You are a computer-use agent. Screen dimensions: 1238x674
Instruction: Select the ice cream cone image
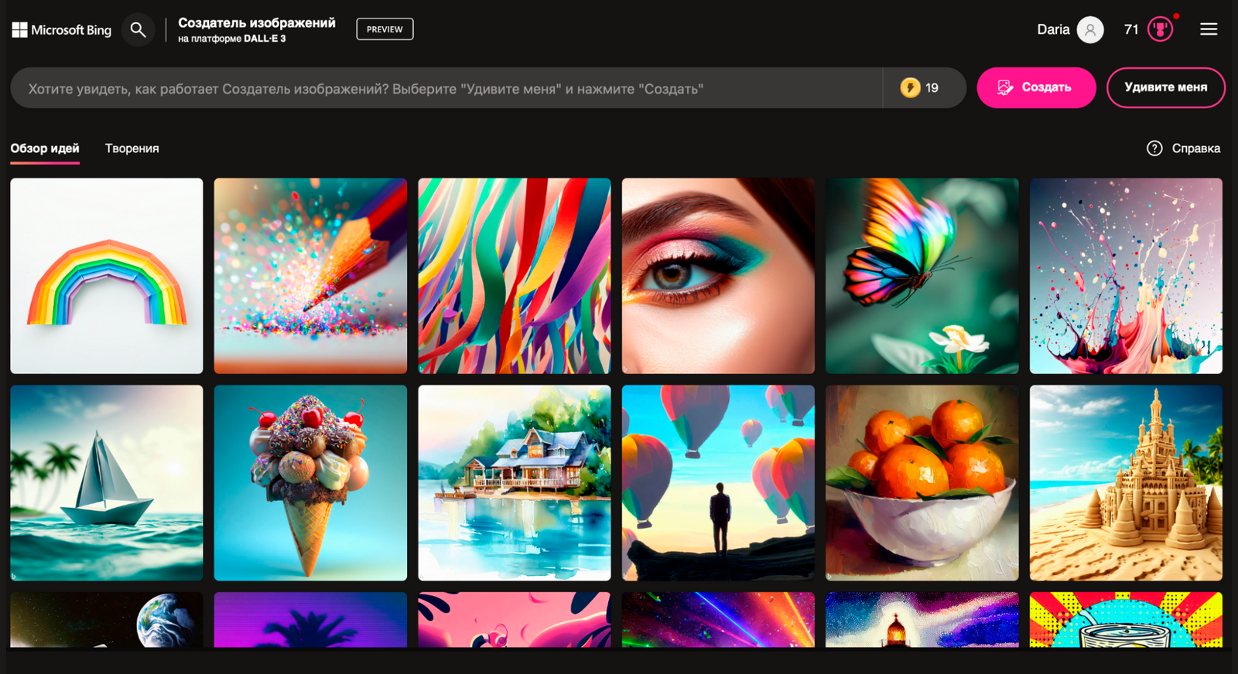point(310,483)
